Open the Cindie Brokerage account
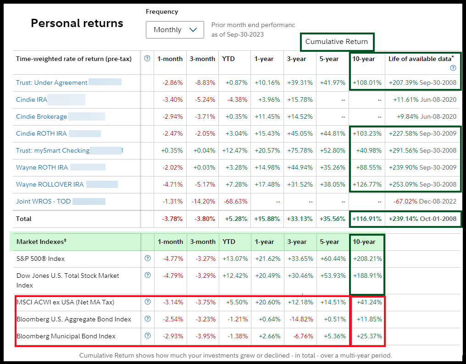Screen dimensions: 466x364 pos(41,117)
